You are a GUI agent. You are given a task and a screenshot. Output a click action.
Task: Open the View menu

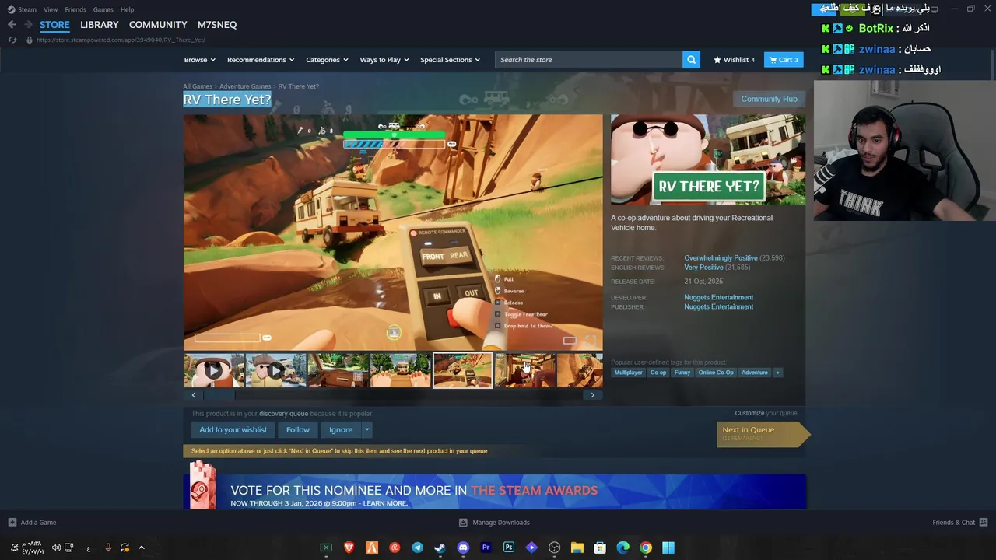coord(51,9)
